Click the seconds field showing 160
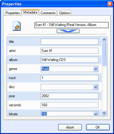This screenshot has width=114, height=134. [x=69, y=105]
